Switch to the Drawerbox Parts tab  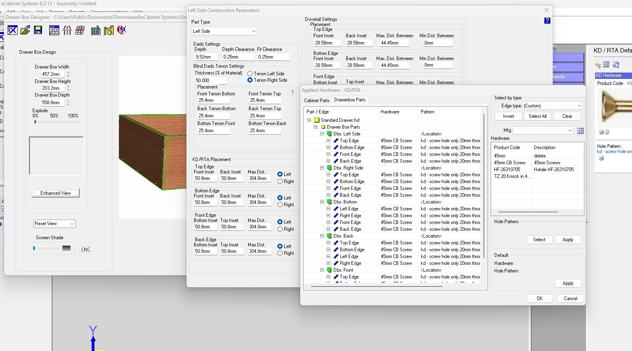(350, 100)
